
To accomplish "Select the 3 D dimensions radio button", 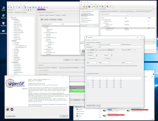I will tap(133, 50).
